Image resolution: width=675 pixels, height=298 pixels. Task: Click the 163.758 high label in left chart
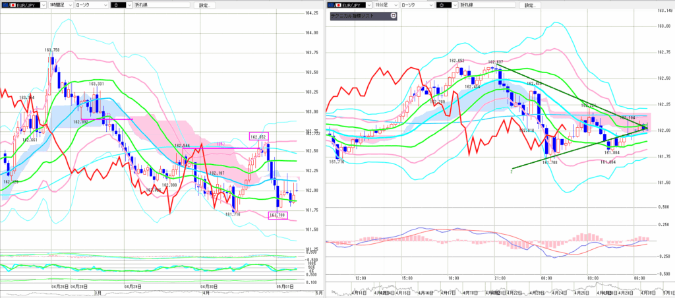pyautogui.click(x=51, y=50)
